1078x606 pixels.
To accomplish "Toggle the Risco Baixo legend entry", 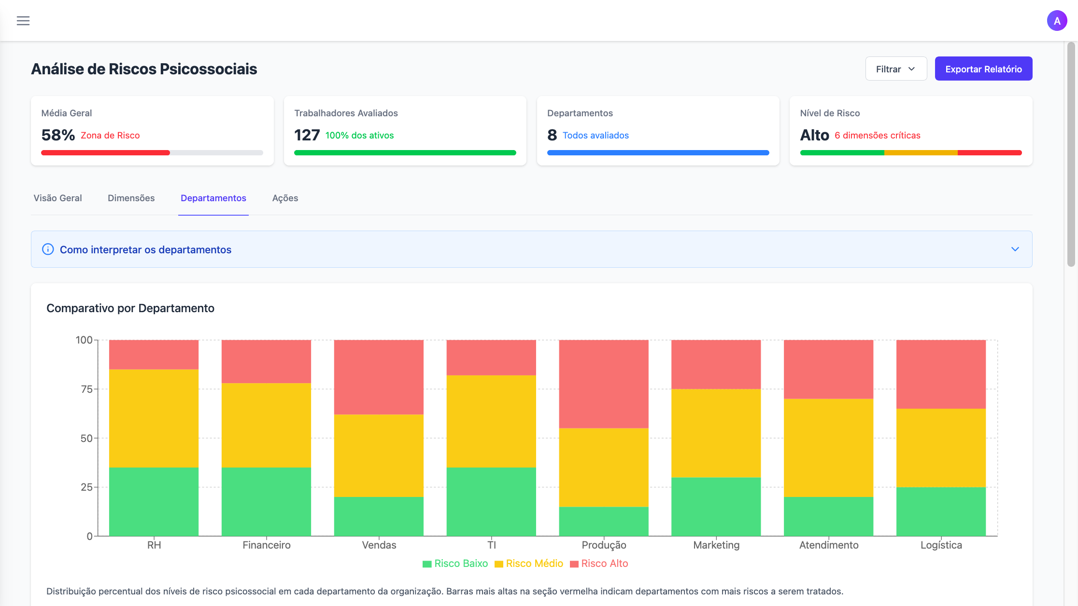I will (454, 563).
